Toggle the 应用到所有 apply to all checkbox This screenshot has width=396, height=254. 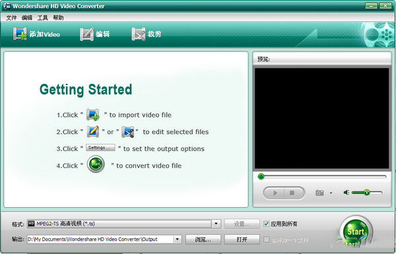[266, 224]
